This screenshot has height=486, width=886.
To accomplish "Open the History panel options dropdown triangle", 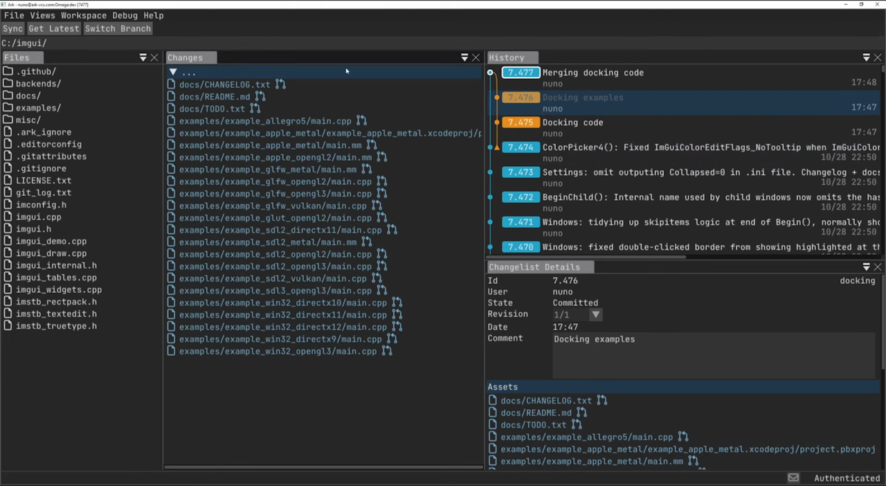I will (x=866, y=57).
